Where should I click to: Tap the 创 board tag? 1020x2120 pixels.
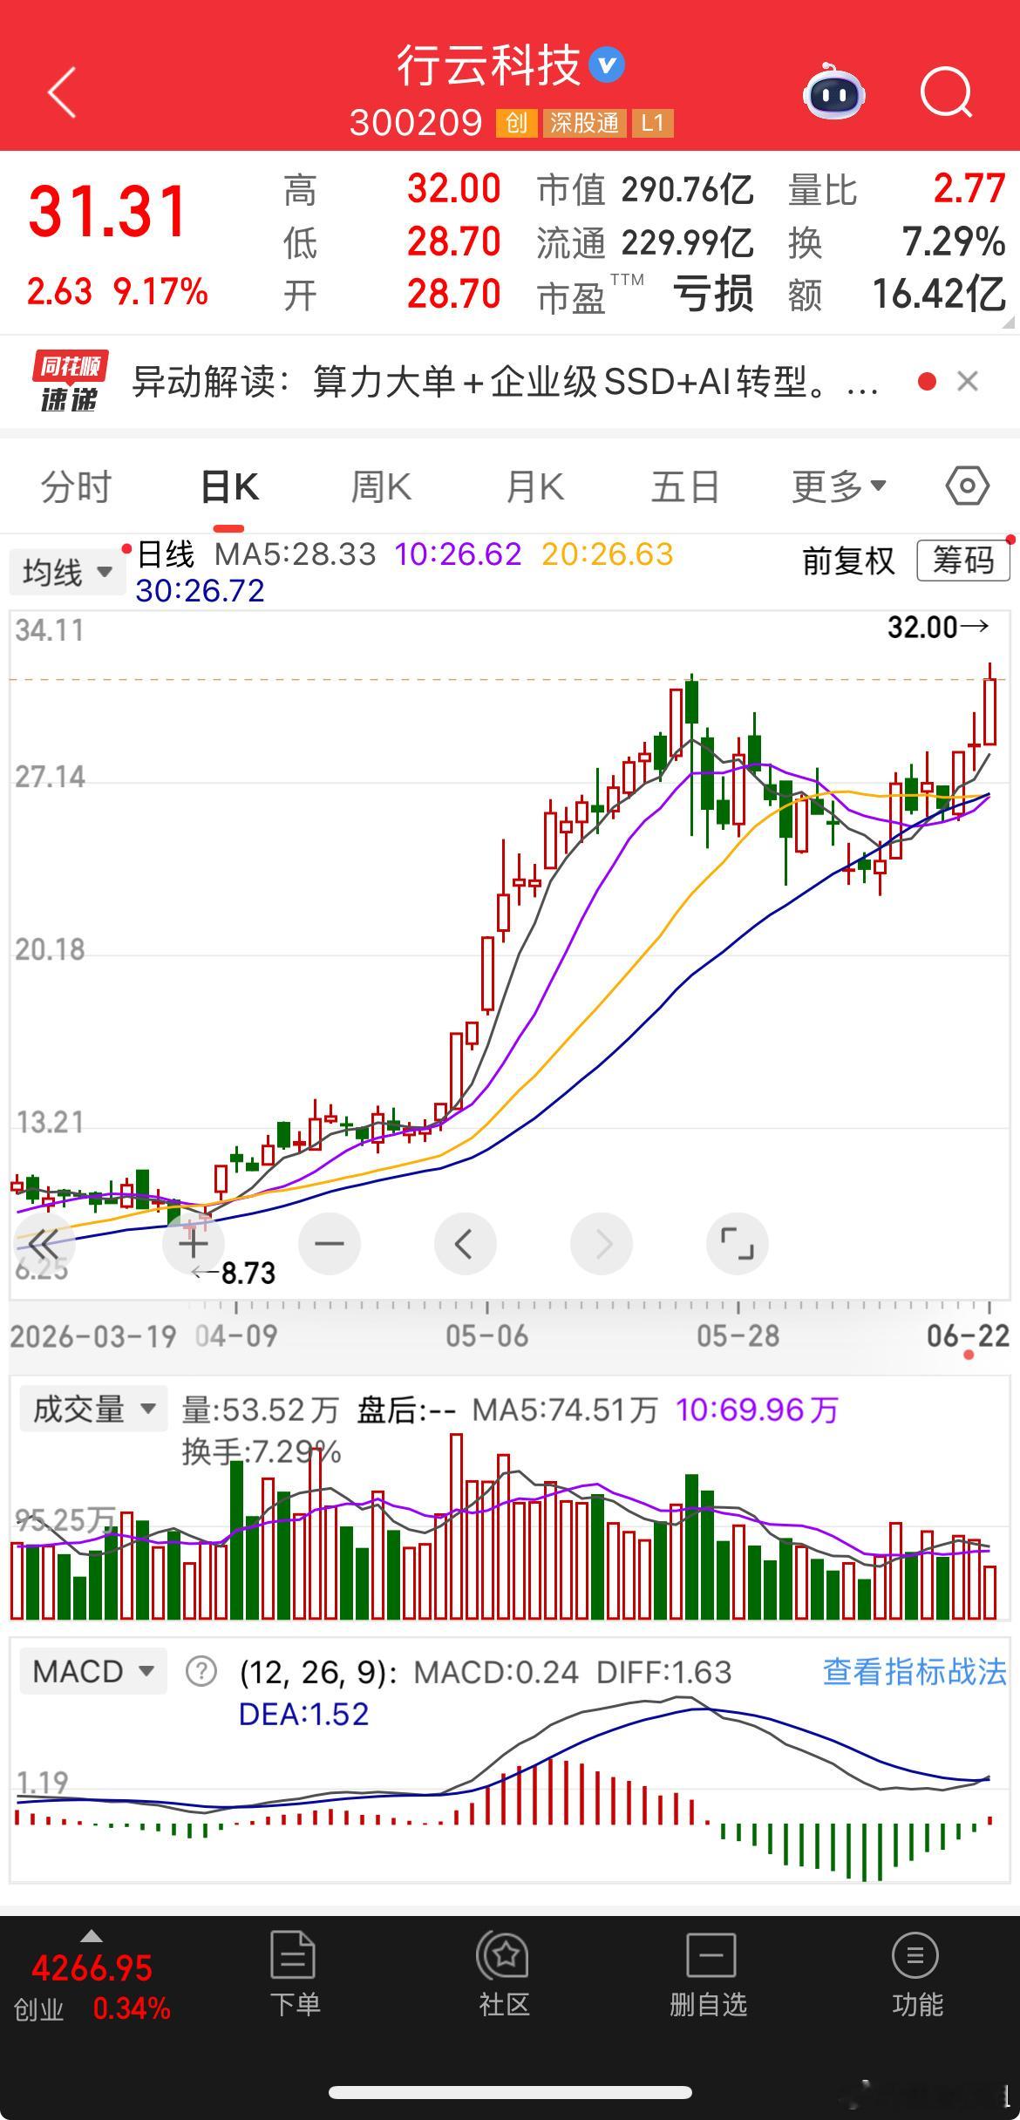pos(516,123)
